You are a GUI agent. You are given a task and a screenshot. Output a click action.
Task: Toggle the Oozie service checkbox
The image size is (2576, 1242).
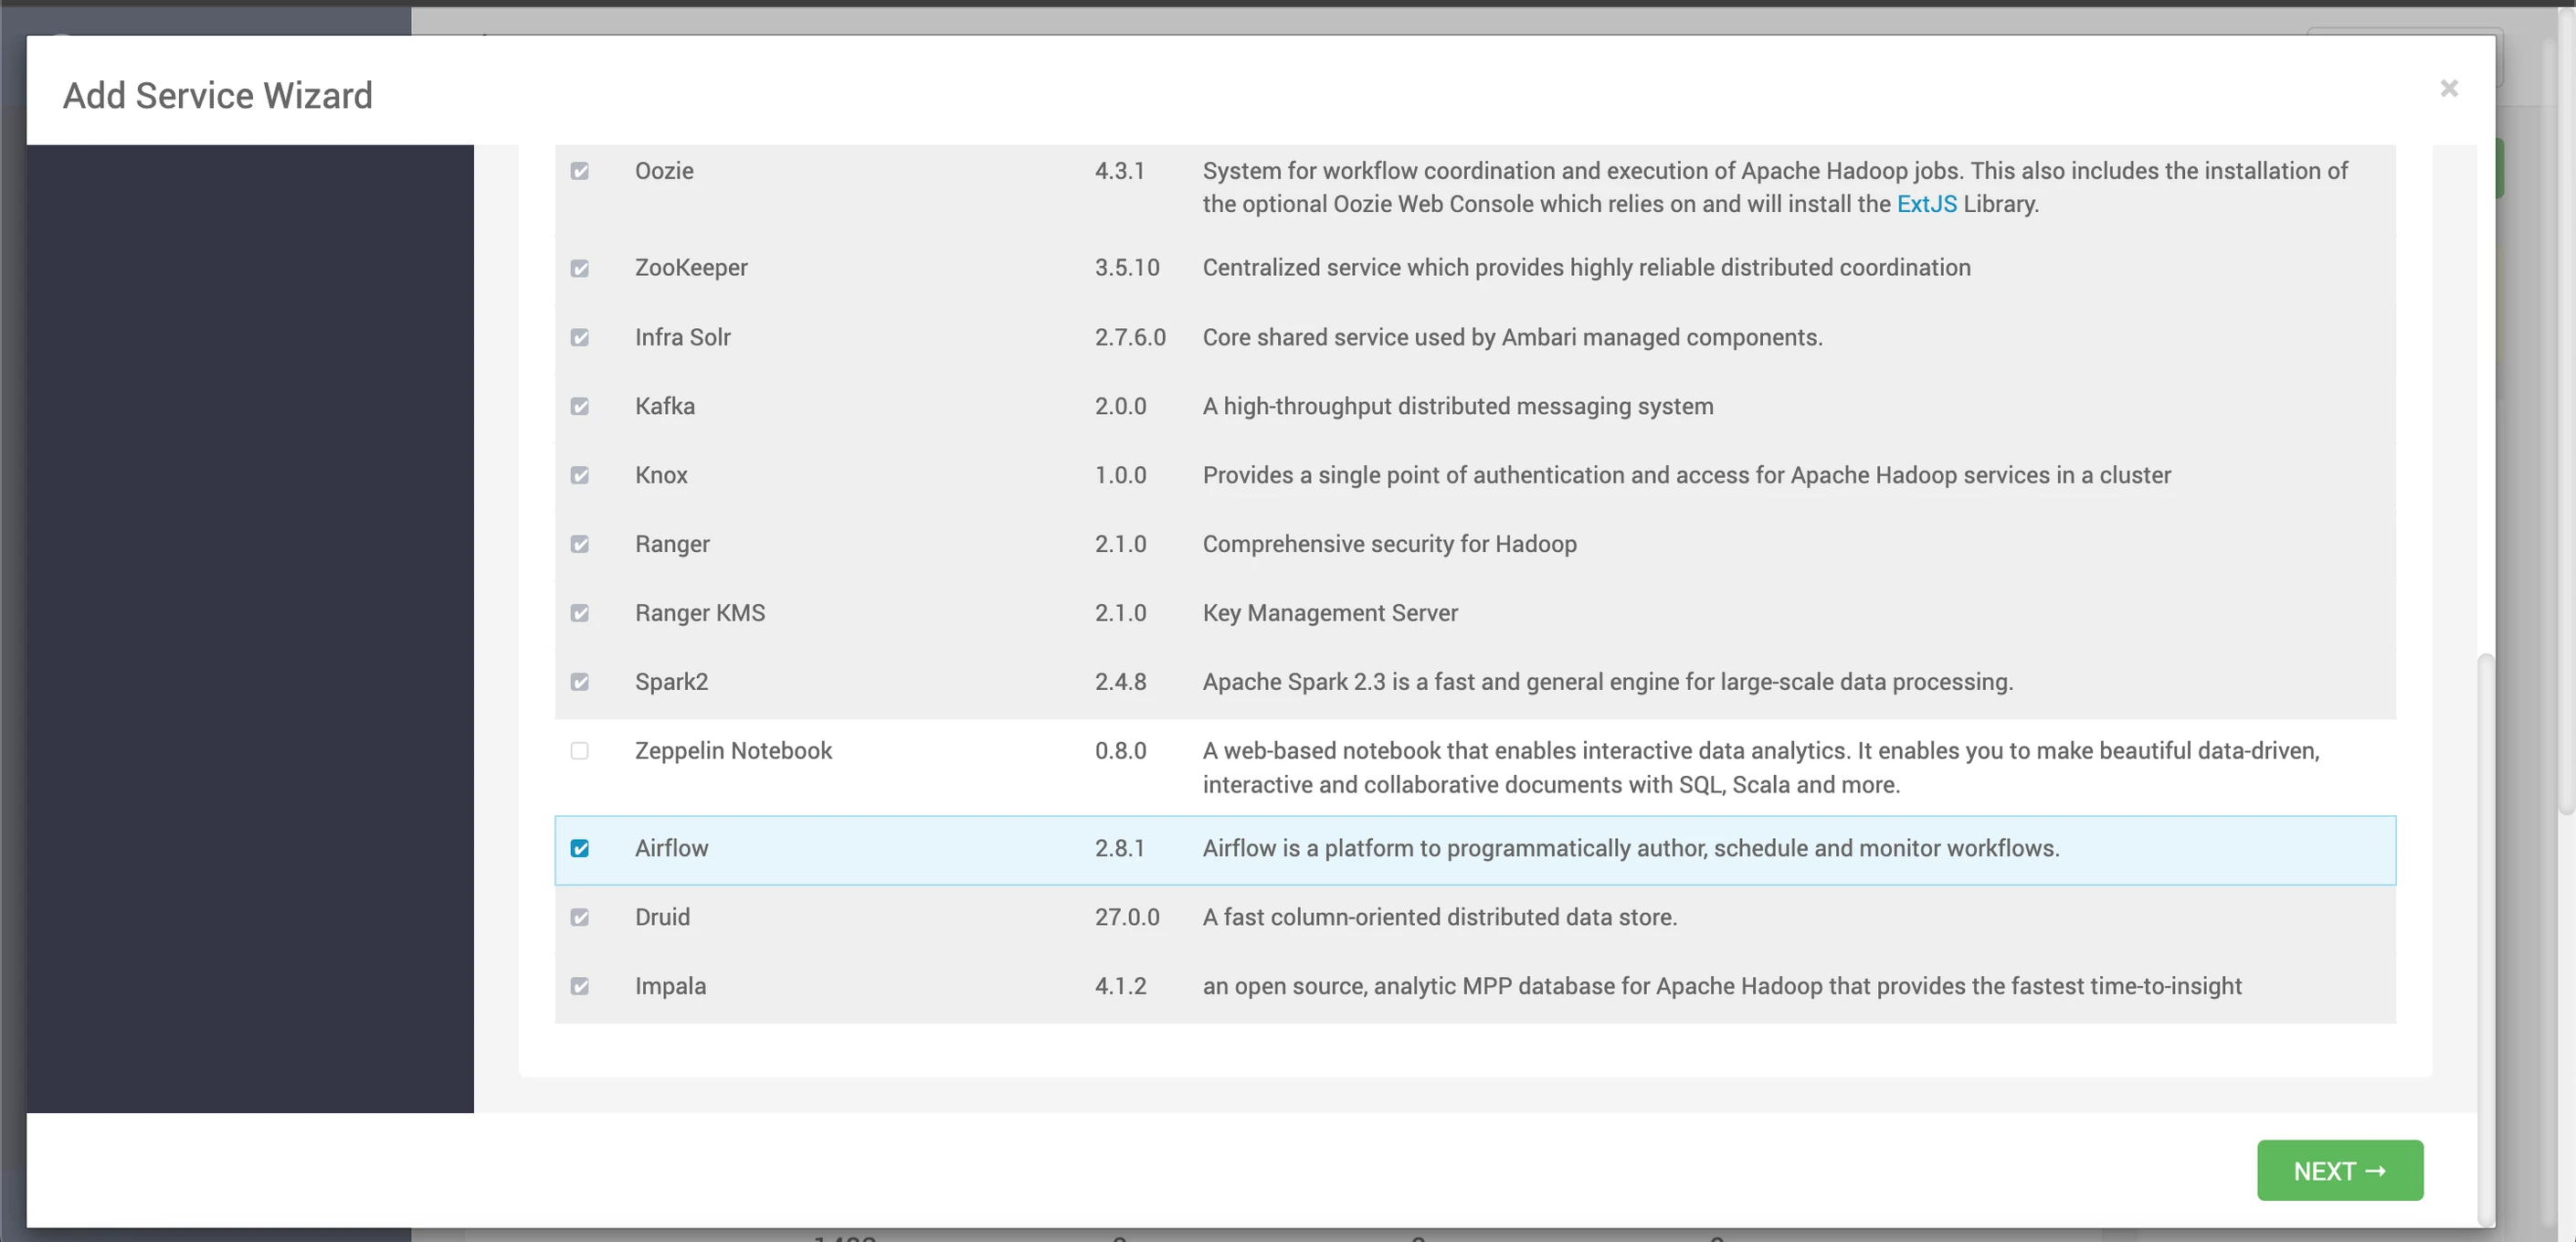click(580, 171)
